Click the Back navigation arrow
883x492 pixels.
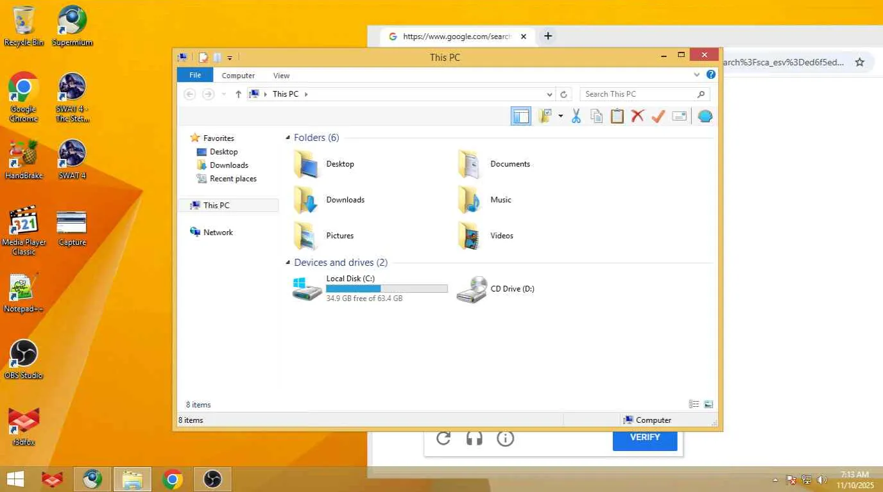pos(189,94)
